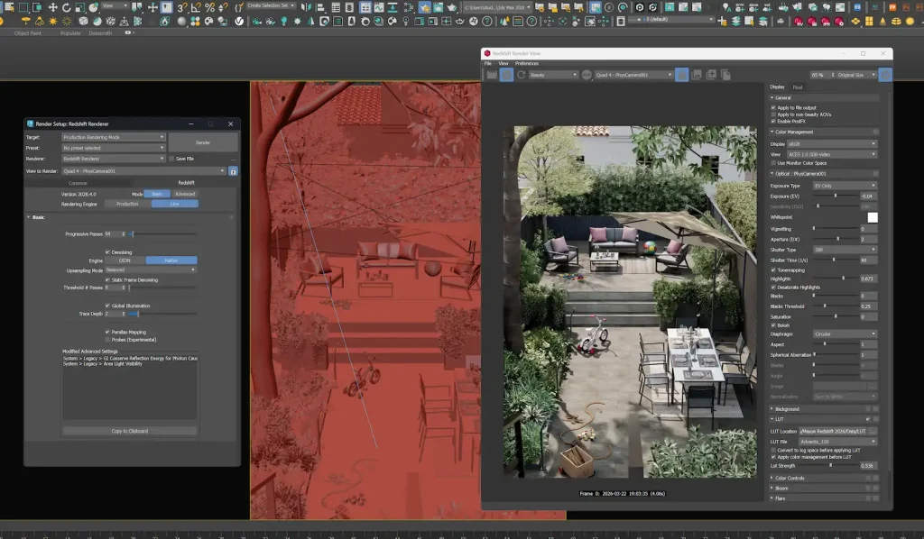Toggle the settings gear in Render View toolbar
924x539 pixels.
[885, 75]
